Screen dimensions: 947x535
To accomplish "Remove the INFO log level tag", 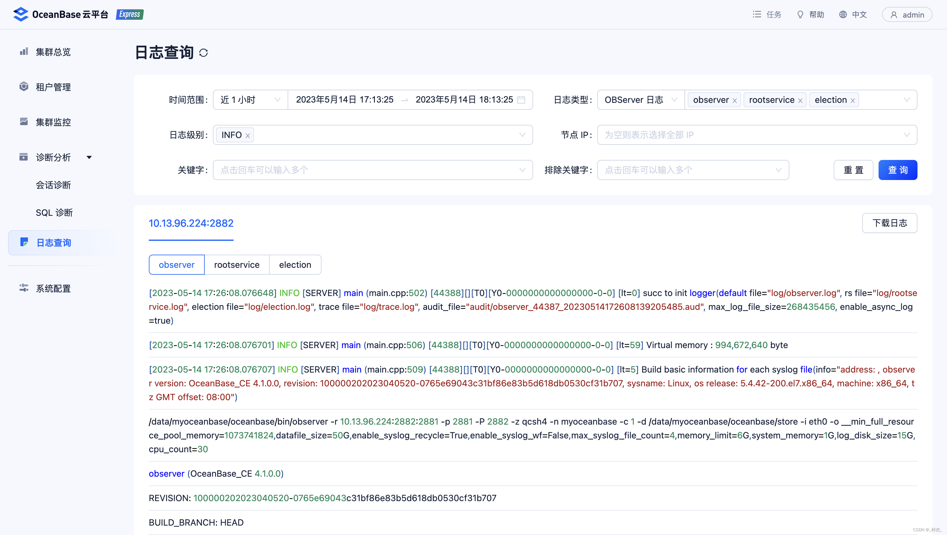I will tap(248, 136).
